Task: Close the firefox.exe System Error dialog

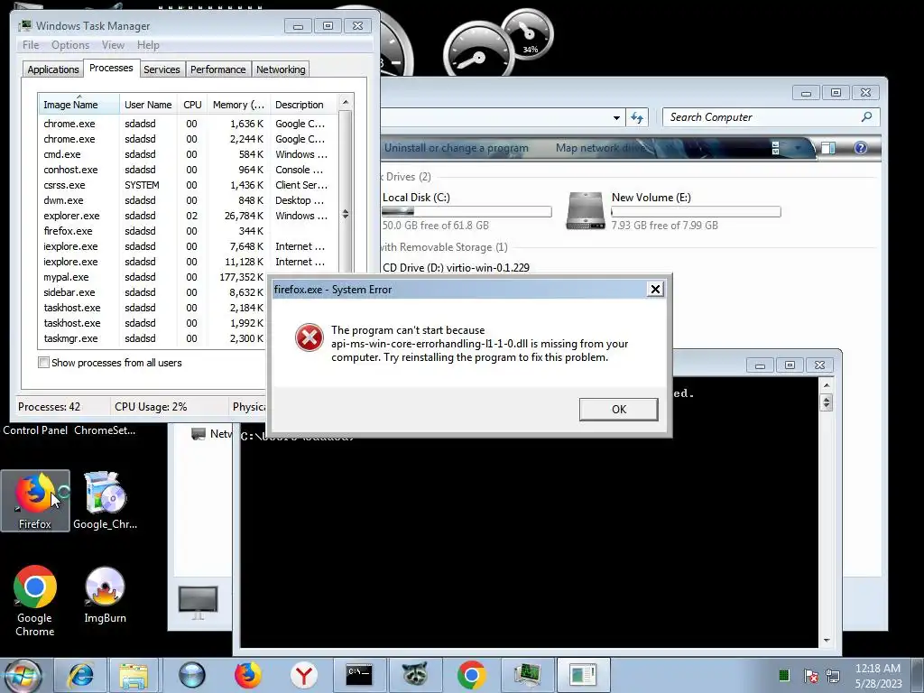Action: click(x=655, y=290)
